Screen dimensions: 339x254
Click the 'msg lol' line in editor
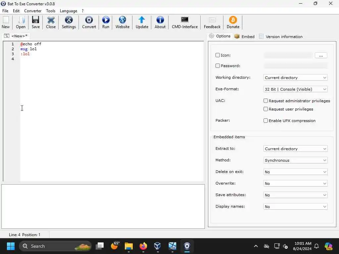[28, 49]
